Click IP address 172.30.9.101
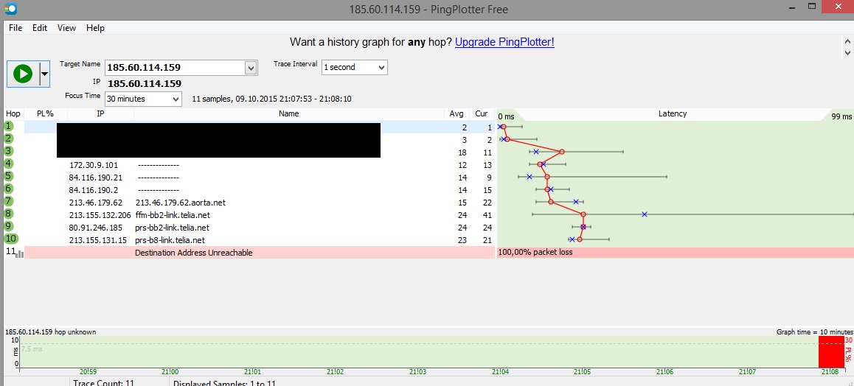Screen dimensions: 854x386 [94, 165]
